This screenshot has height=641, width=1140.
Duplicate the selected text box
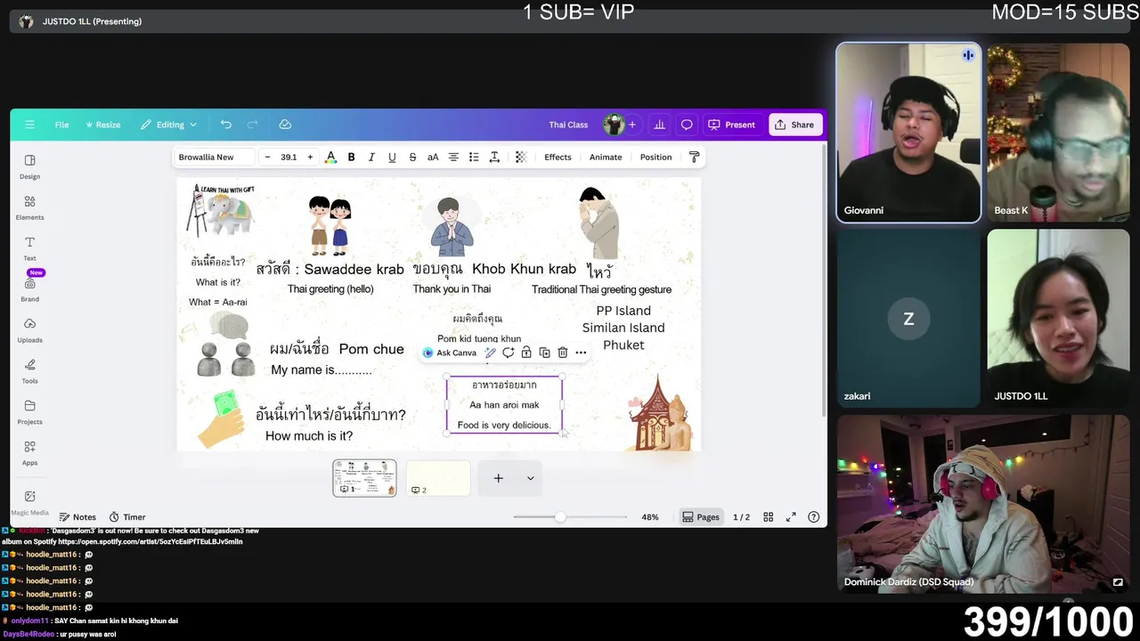544,353
